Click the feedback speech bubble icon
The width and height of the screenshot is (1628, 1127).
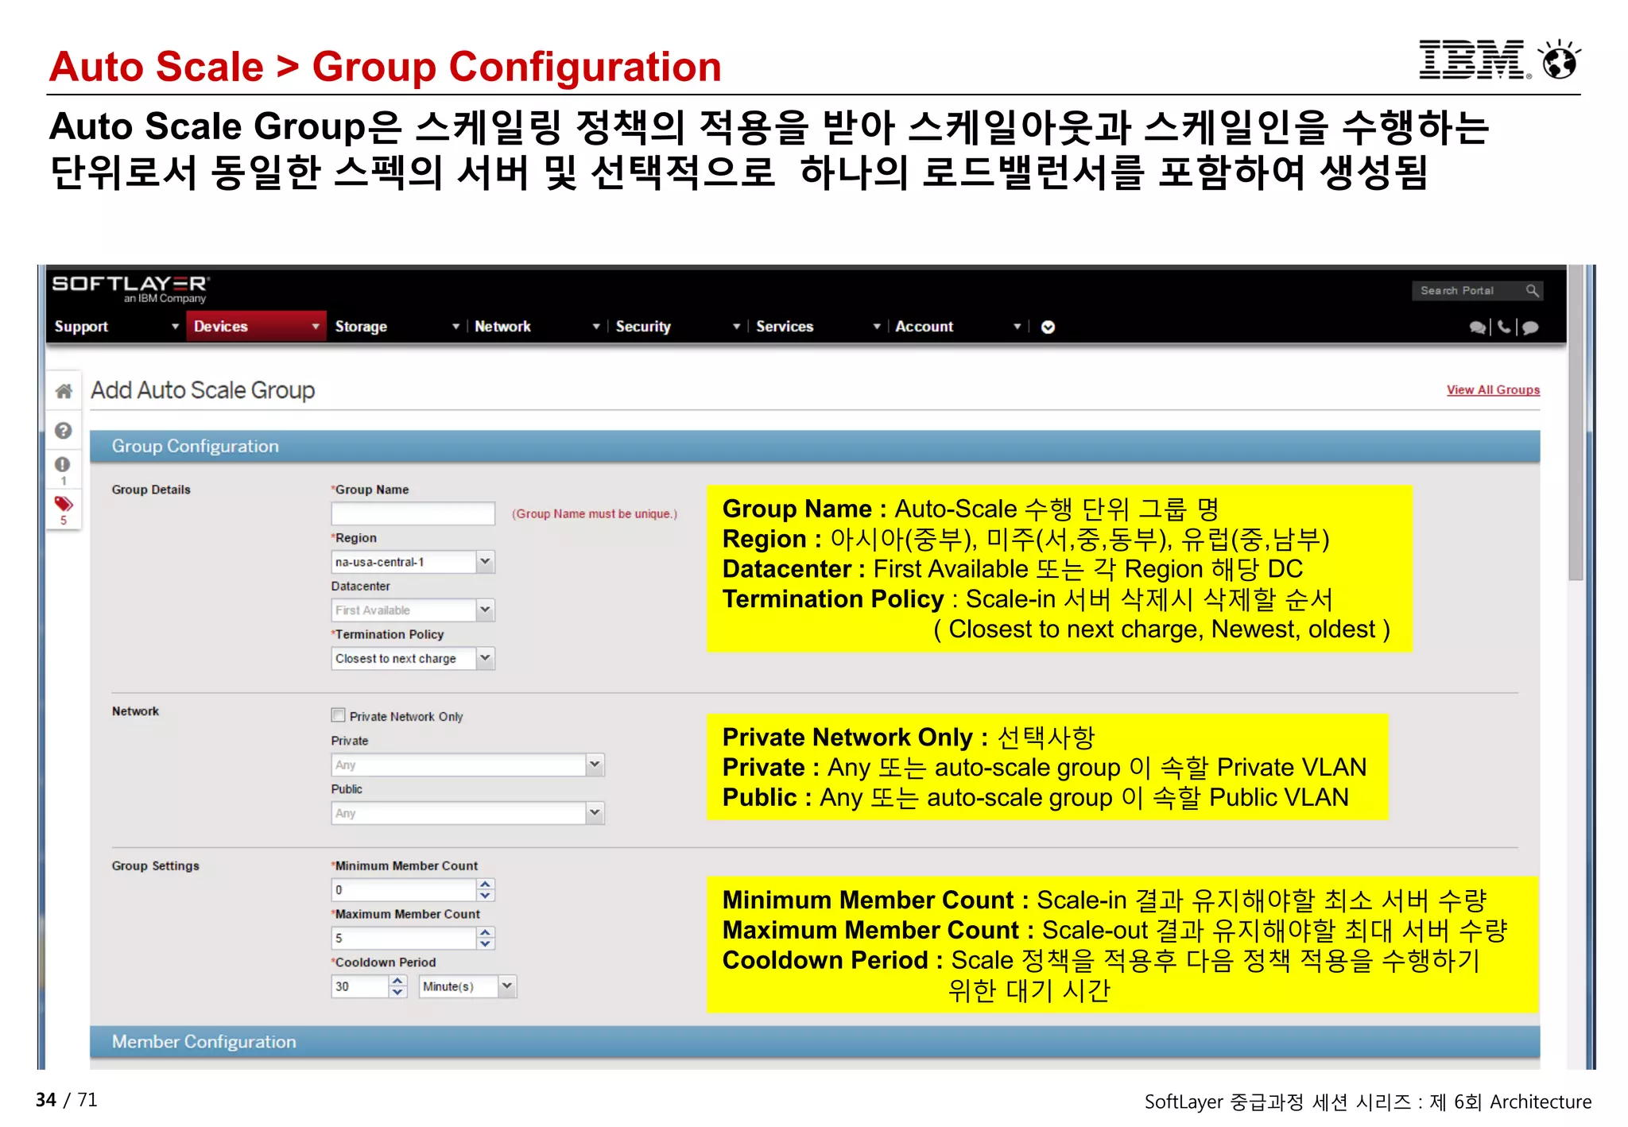[1530, 327]
